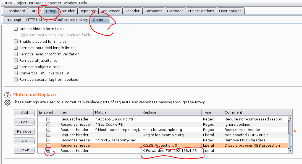Open the Help menu
Image resolution: width=302 pixels, height=164 pixels.
pyautogui.click(x=83, y=3)
